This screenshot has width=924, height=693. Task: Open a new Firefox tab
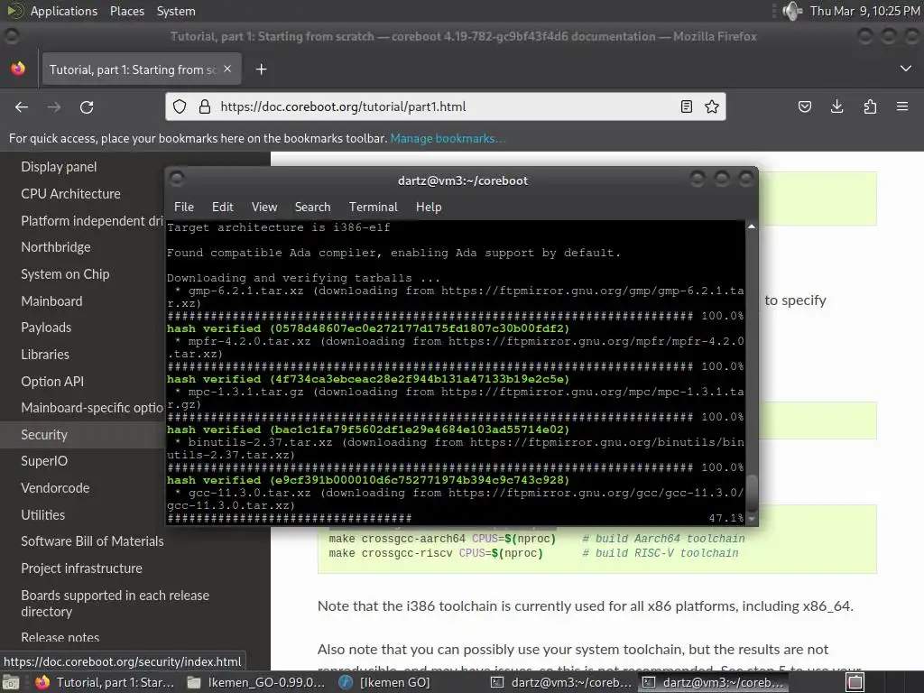pyautogui.click(x=261, y=69)
